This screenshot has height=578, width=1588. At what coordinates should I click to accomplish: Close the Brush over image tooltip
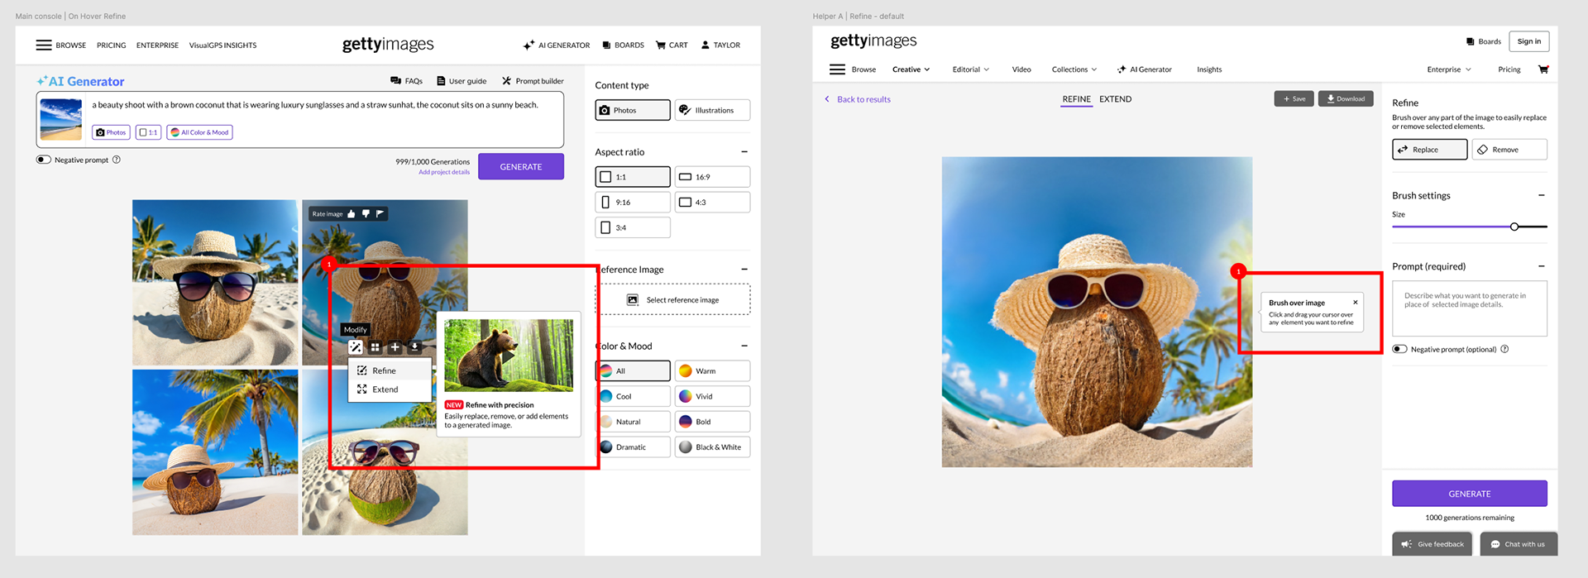tap(1356, 303)
